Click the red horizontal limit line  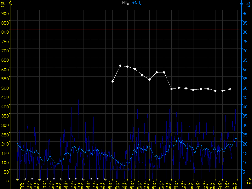pos(126,30)
